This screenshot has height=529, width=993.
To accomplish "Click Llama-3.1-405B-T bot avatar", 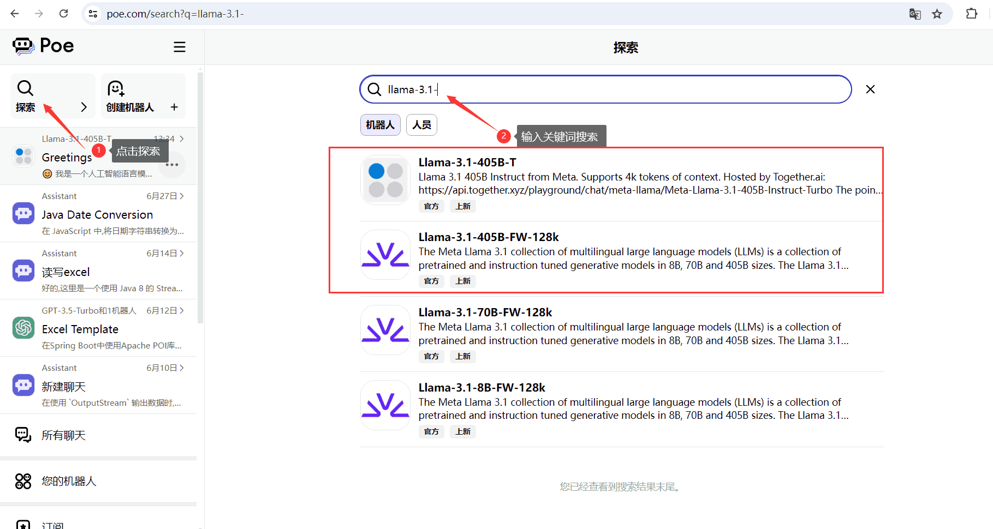I will click(x=385, y=180).
